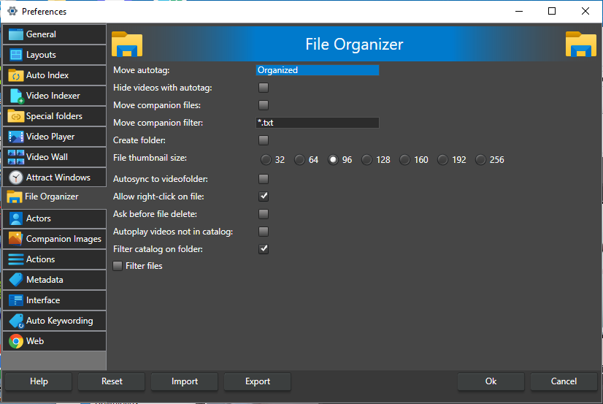Choose 256 file thumbnail size
Image resolution: width=603 pixels, height=404 pixels.
coord(480,160)
